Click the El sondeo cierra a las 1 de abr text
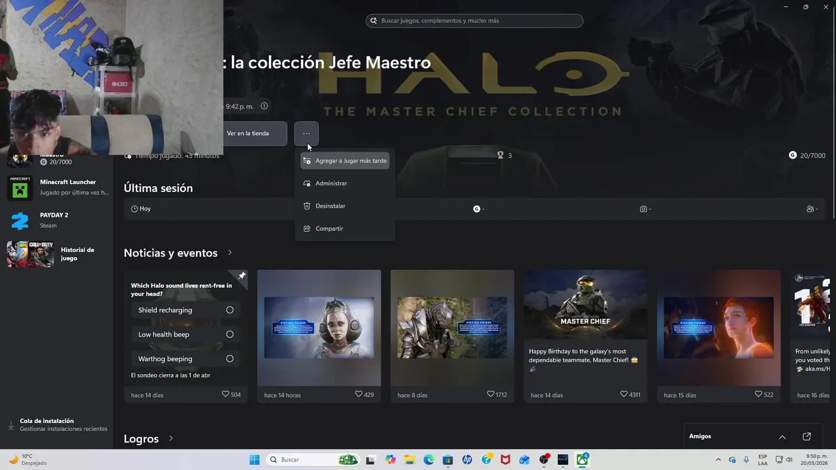836x470 pixels. click(x=170, y=375)
